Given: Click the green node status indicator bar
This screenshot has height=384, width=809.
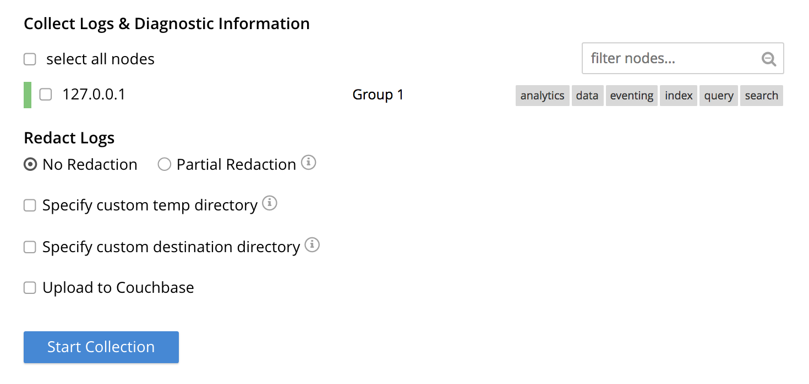Looking at the screenshot, I should 28,95.
